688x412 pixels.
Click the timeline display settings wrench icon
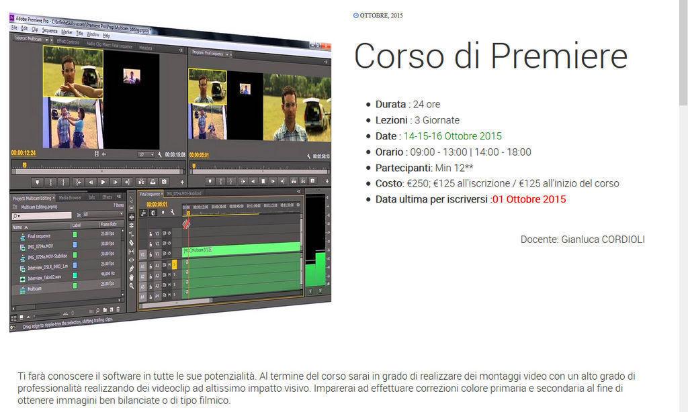point(173,213)
